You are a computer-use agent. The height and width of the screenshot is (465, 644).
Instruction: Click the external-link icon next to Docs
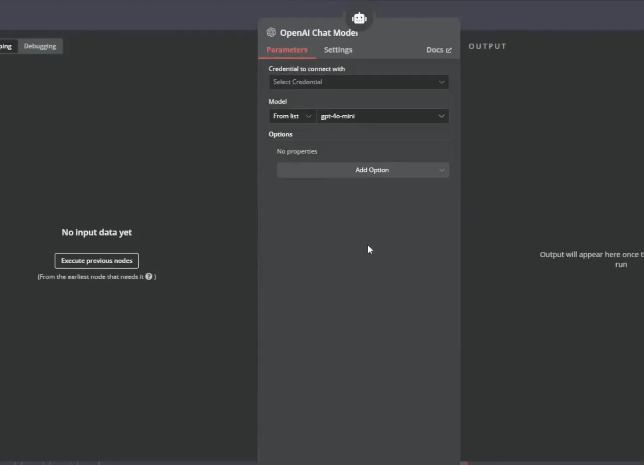[449, 50]
